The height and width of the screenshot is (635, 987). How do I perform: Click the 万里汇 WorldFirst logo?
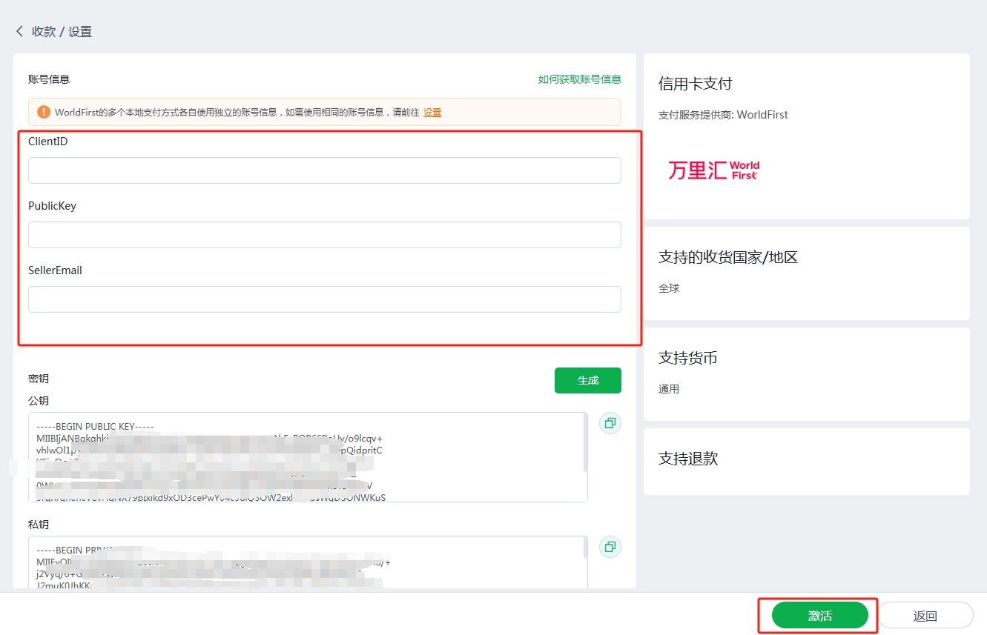713,170
